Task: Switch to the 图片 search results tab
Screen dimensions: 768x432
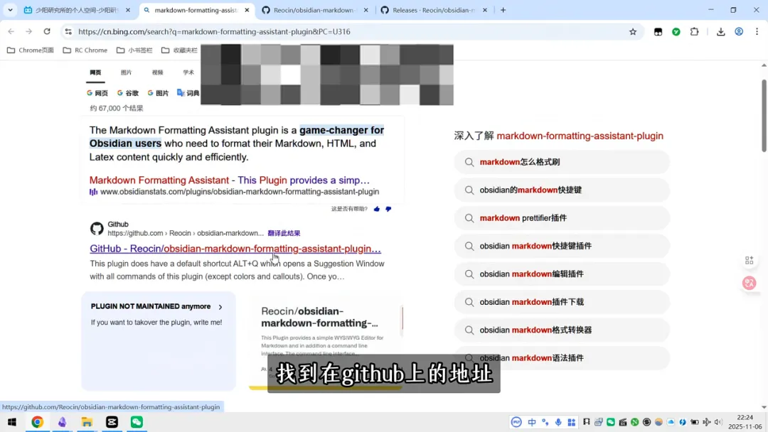Action: [127, 72]
